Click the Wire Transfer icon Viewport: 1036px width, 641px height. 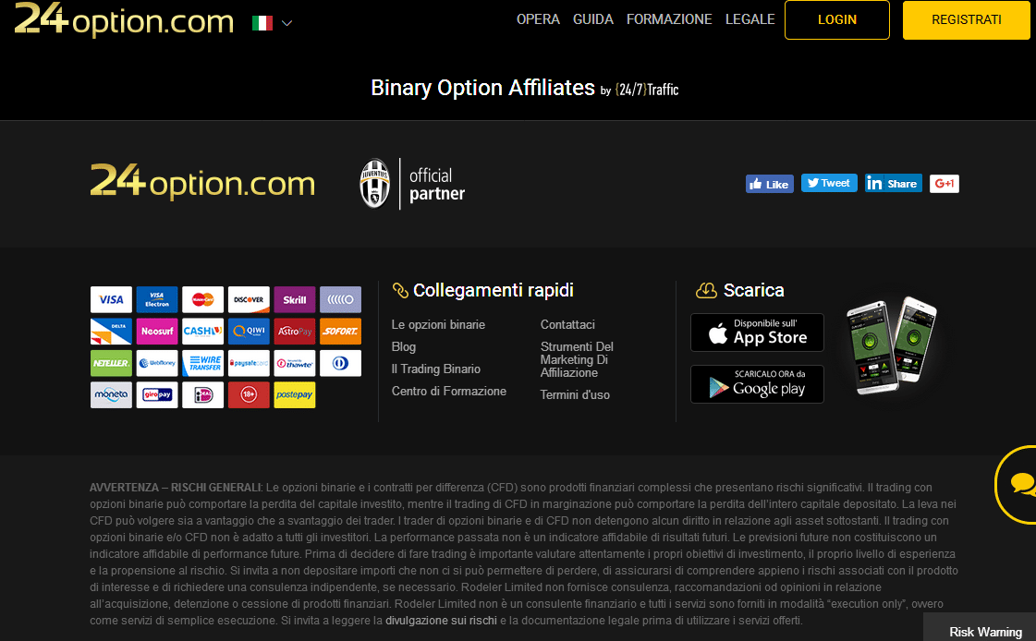[202, 363]
